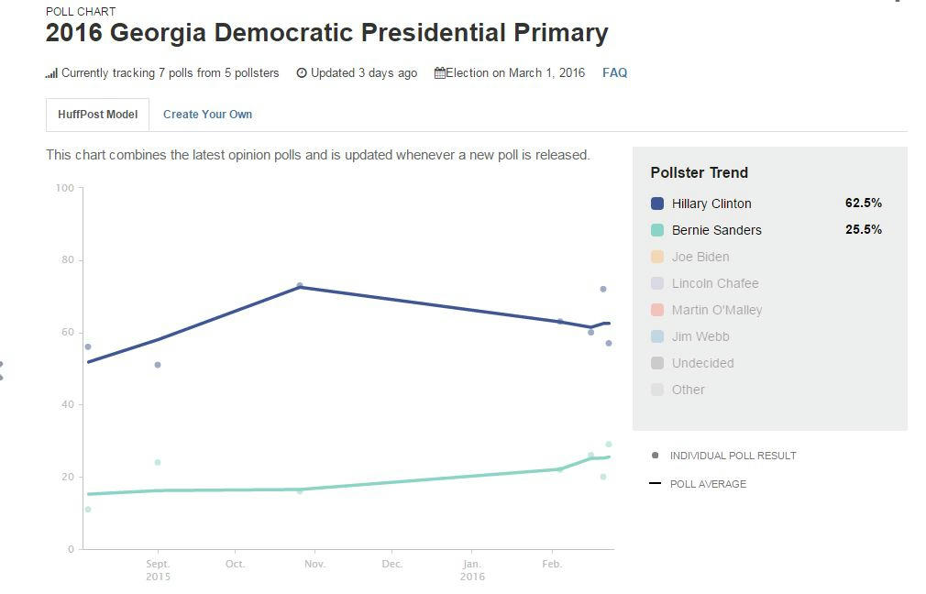Click the clock icon beside Updated
Screen dimensions: 926x594
tap(302, 73)
